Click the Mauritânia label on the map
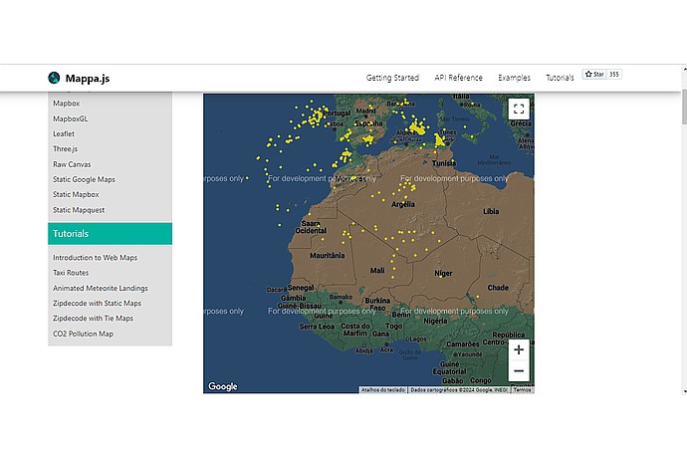687x458 pixels. [328, 256]
